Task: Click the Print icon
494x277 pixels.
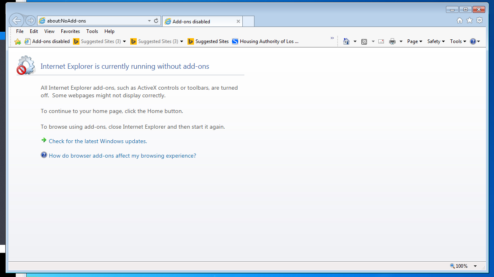Action: [392, 41]
